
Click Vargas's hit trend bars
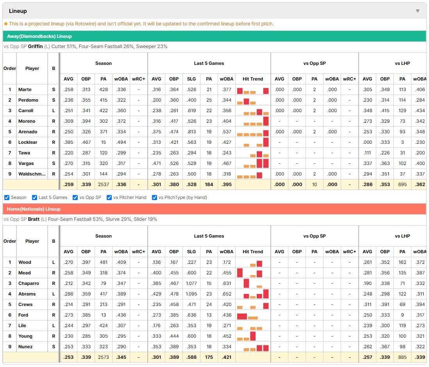(253, 164)
